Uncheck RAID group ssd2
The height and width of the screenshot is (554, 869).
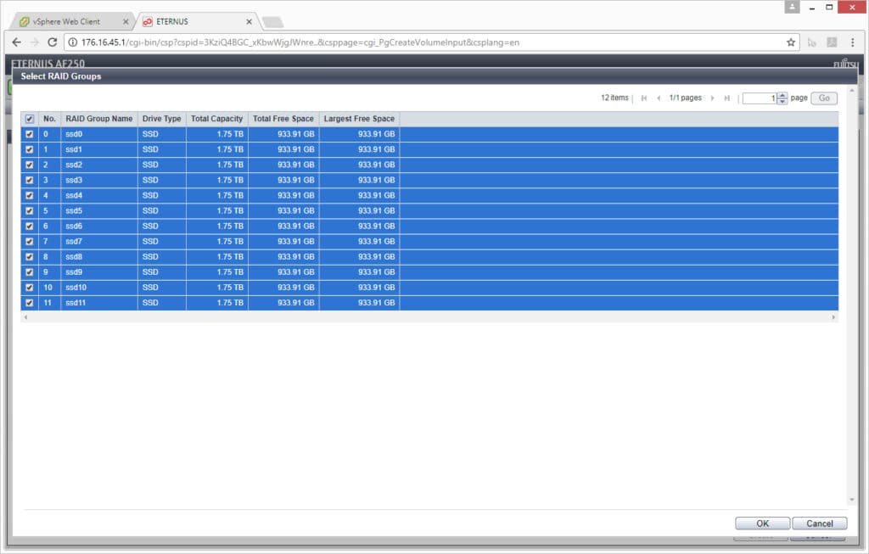coord(30,165)
